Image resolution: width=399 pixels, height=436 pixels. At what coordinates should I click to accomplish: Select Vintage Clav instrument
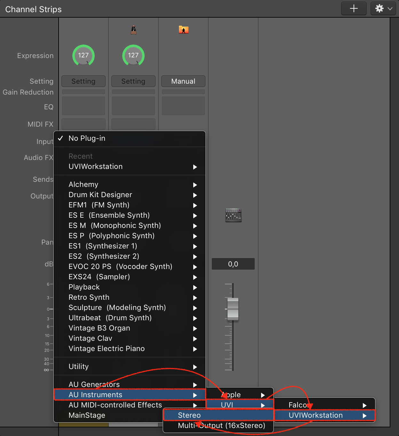(130, 338)
